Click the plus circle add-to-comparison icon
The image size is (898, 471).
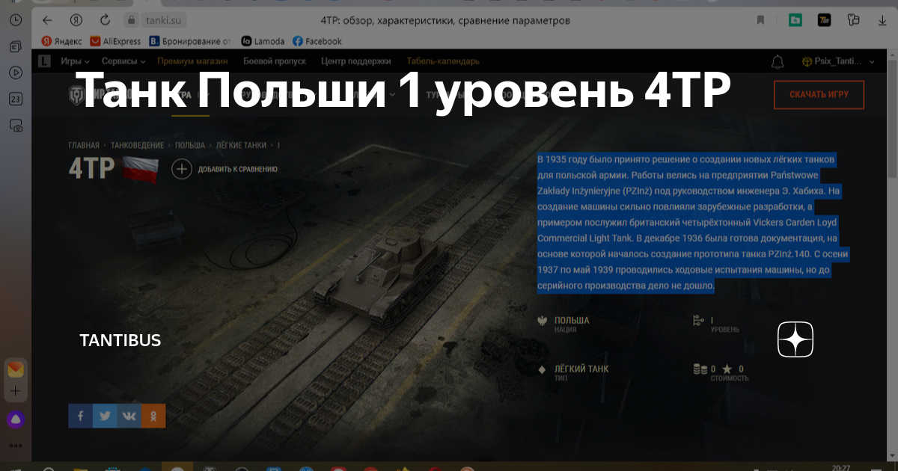(182, 169)
